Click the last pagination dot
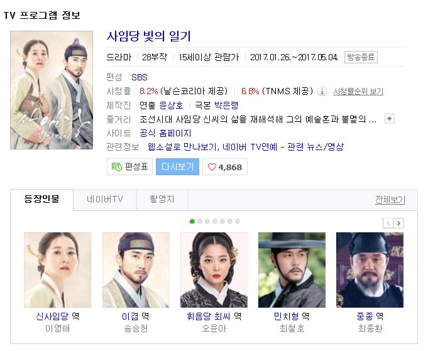 pyautogui.click(x=238, y=221)
